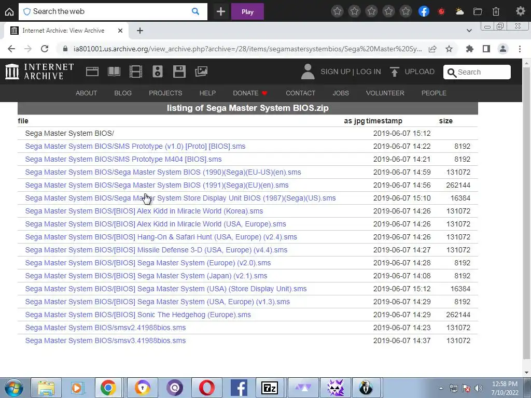Open the Texts book icon
Screen dimensions: 531x398
(114, 72)
